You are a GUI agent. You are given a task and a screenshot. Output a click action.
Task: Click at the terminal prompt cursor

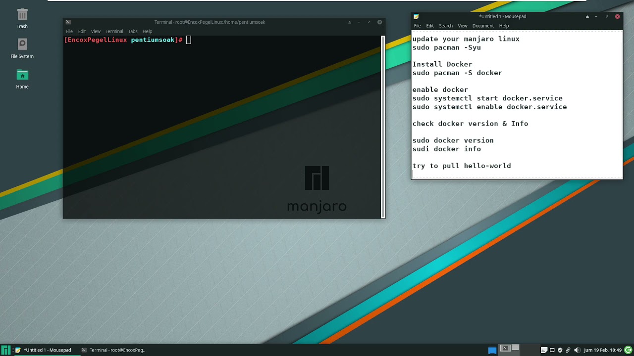[189, 40]
